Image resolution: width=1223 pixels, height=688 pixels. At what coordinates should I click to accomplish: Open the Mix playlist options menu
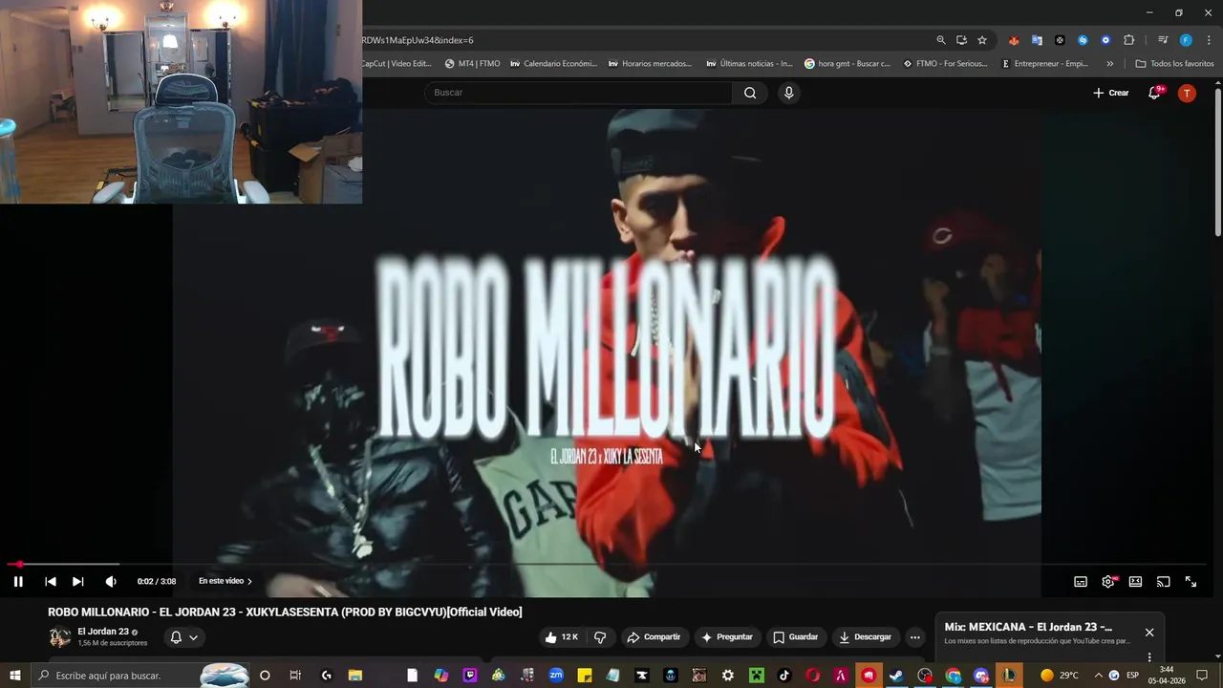coord(1149,657)
